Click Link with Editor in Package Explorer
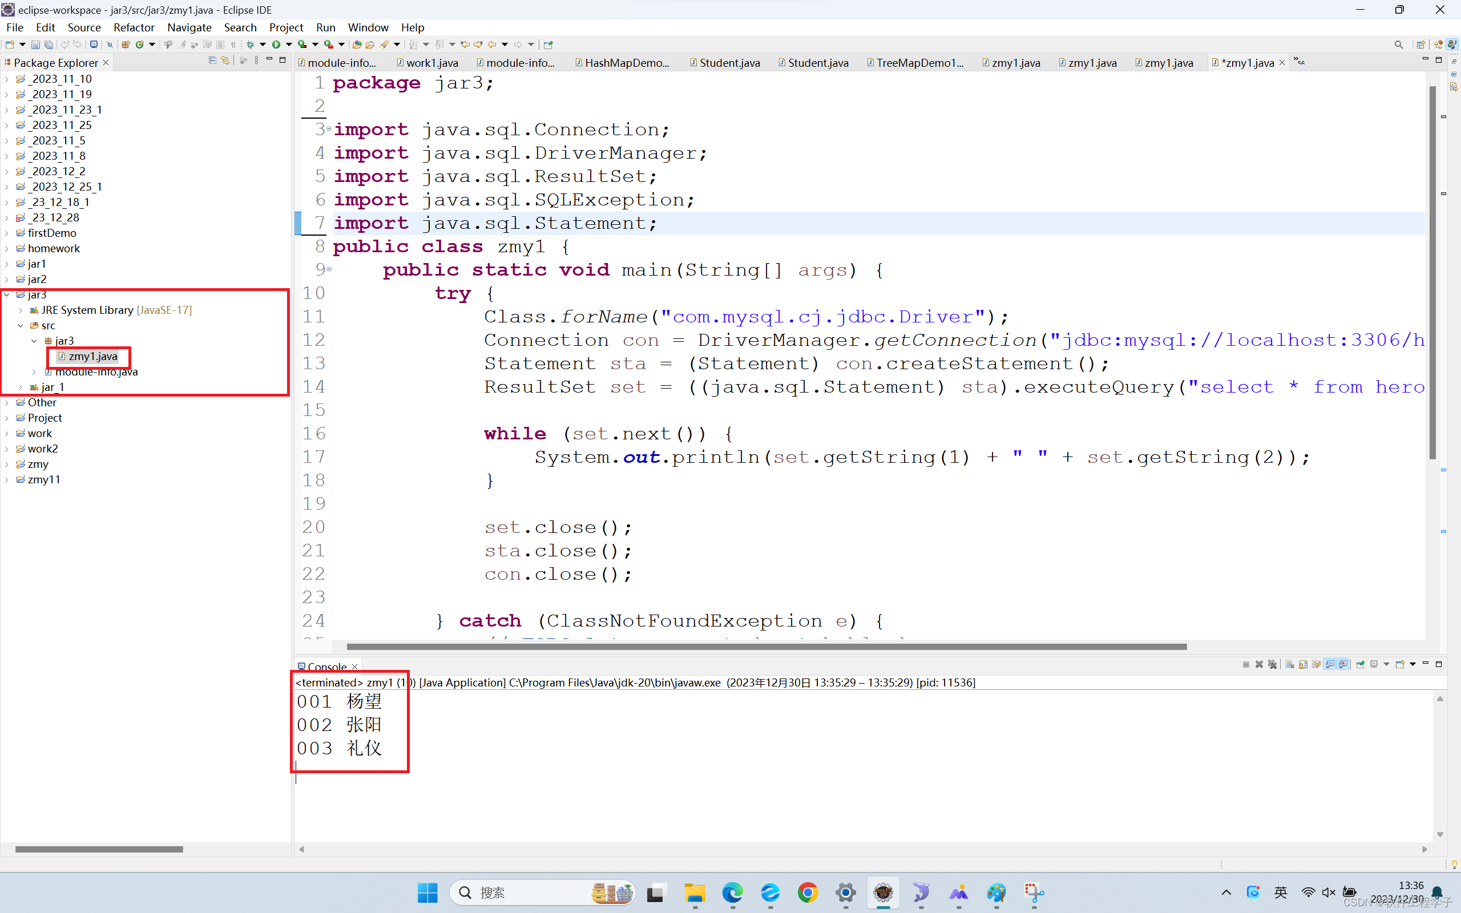Screen dimensions: 1461x913 (x=225, y=59)
